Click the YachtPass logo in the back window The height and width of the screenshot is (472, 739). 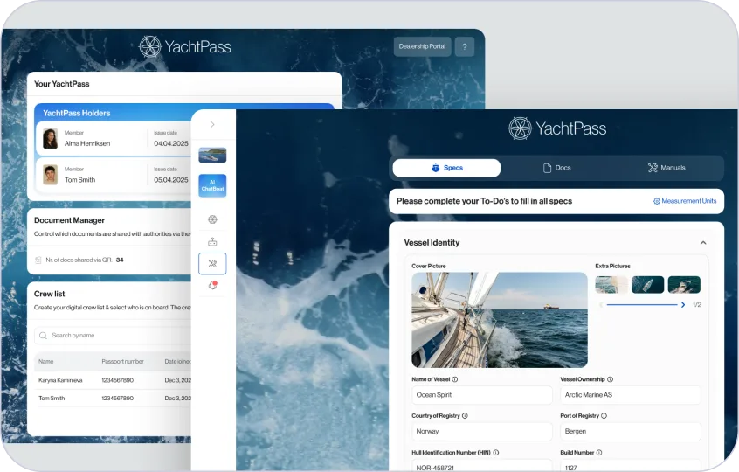pos(185,46)
